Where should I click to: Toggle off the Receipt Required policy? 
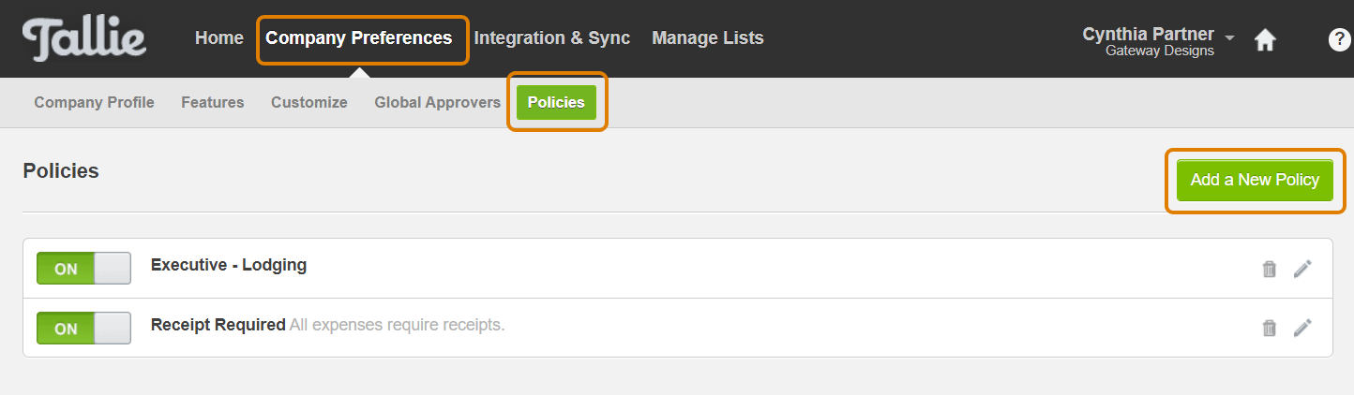pos(83,329)
